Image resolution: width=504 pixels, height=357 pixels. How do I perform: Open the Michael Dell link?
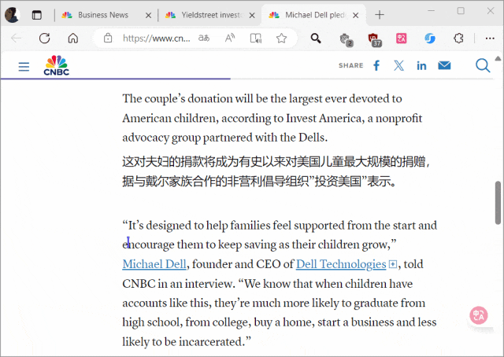[x=154, y=264]
